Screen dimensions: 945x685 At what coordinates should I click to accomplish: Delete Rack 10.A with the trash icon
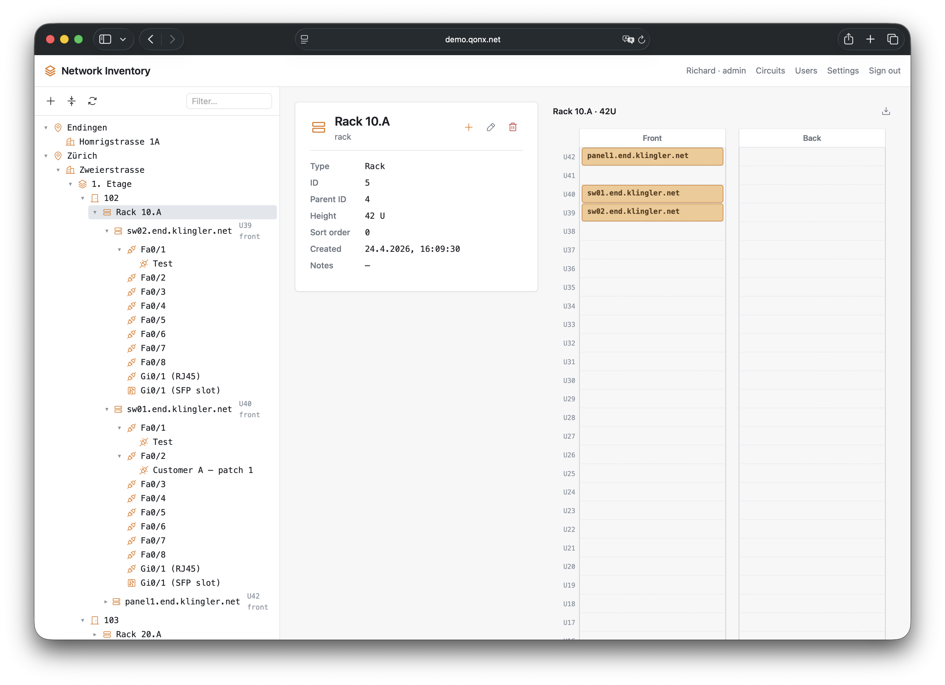pyautogui.click(x=513, y=127)
